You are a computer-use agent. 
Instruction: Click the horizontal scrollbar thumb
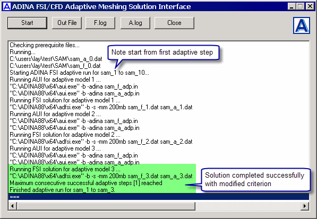click(x=106, y=206)
